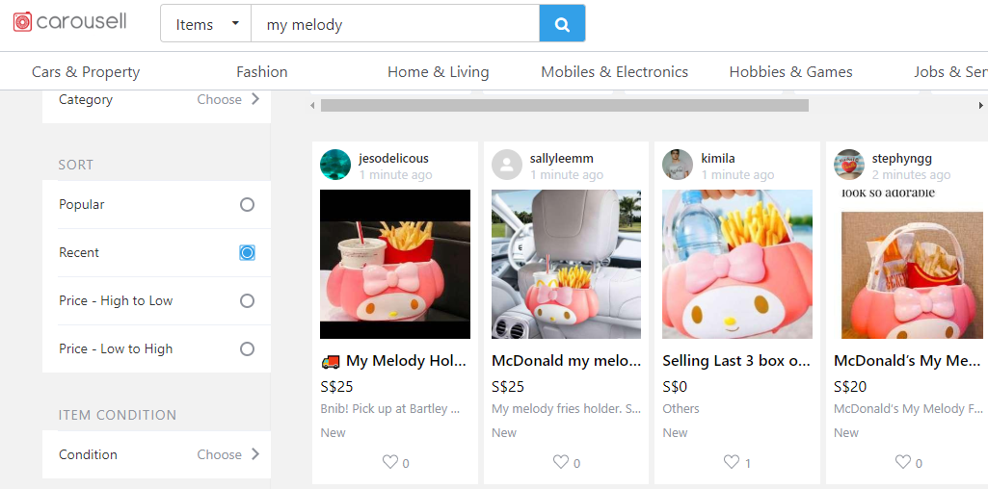Like kimila's listing with heart icon
Viewport: 988px width, 489px height.
coord(732,462)
